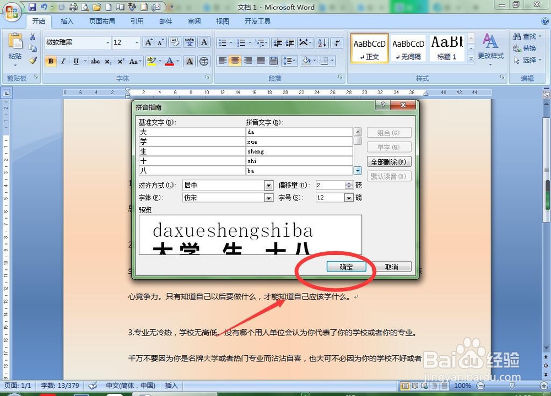Center-align the paragraph
This screenshot has height=396, width=551.
tap(235, 61)
